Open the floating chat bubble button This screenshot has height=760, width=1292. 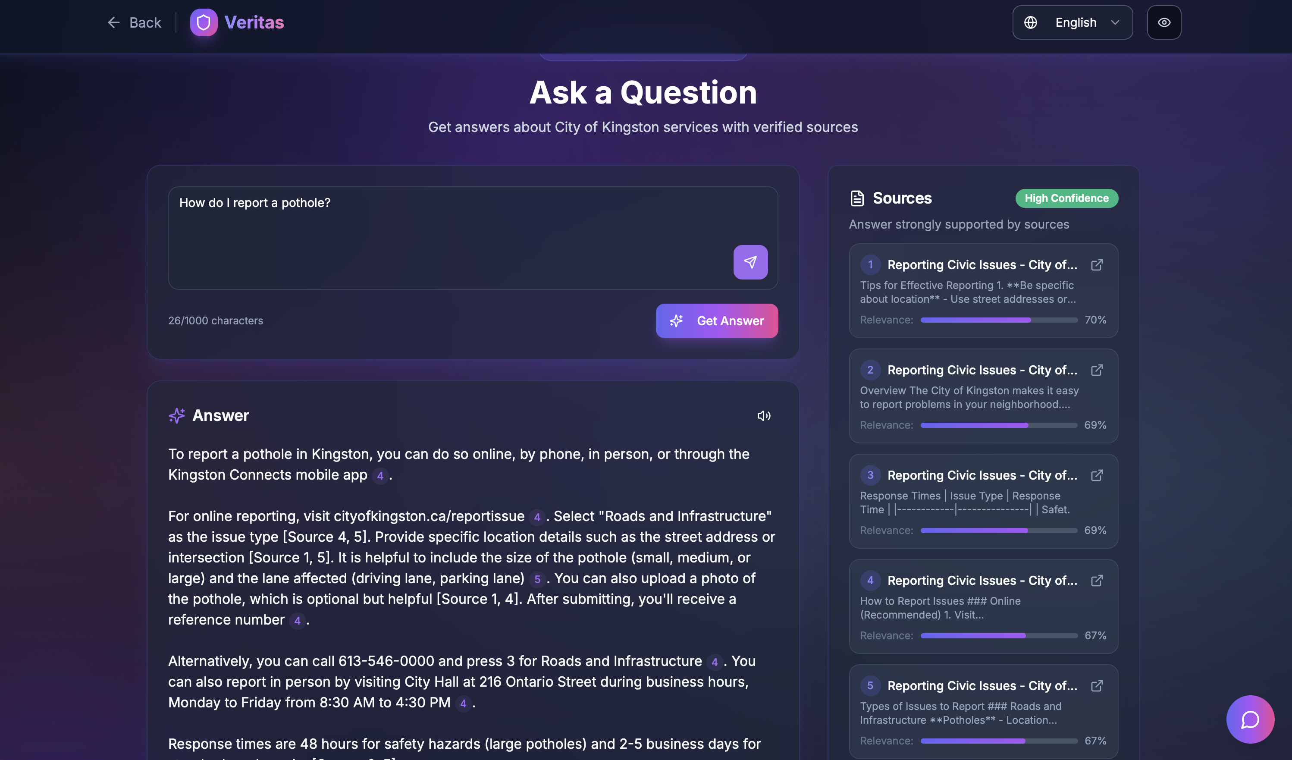click(x=1250, y=719)
